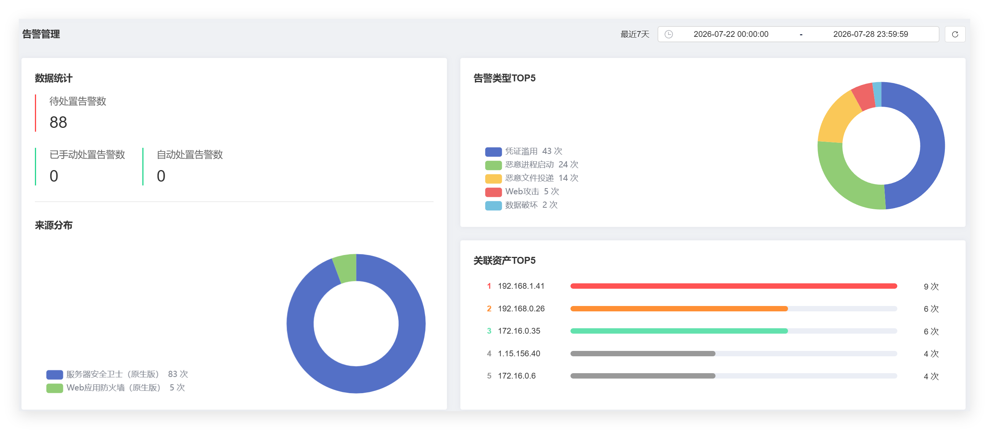Click the orange progress bar for 192.168.0.26
989x430 pixels.
[x=679, y=309]
